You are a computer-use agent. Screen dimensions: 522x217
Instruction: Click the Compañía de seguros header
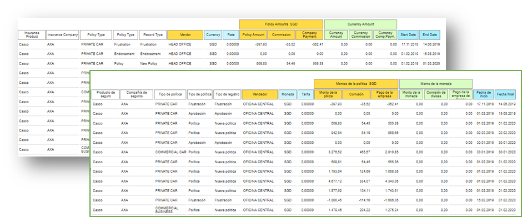point(137,94)
